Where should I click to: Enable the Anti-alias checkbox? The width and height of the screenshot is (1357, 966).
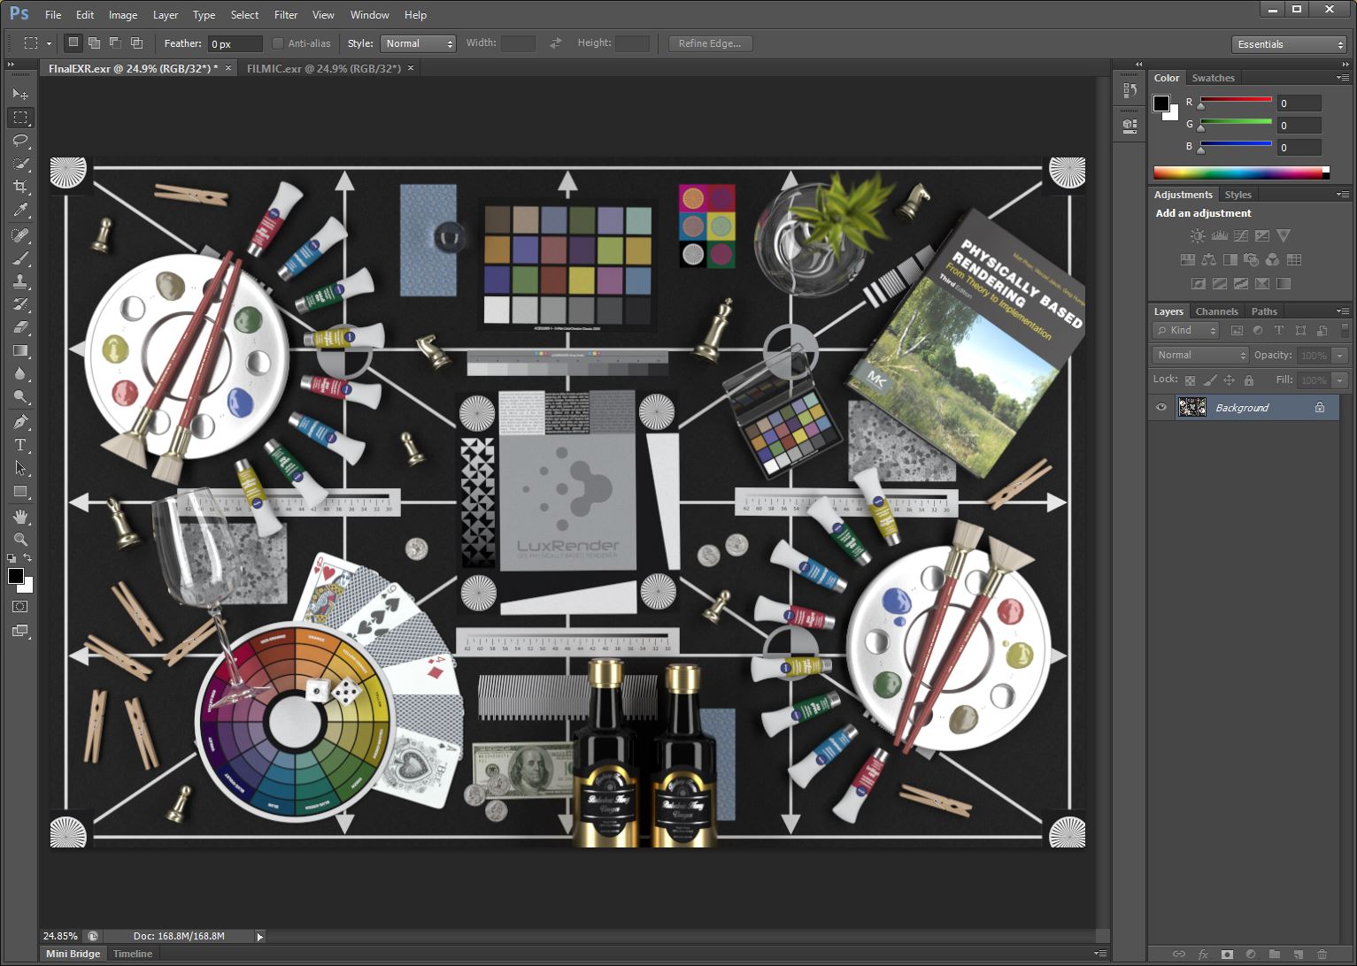point(278,43)
